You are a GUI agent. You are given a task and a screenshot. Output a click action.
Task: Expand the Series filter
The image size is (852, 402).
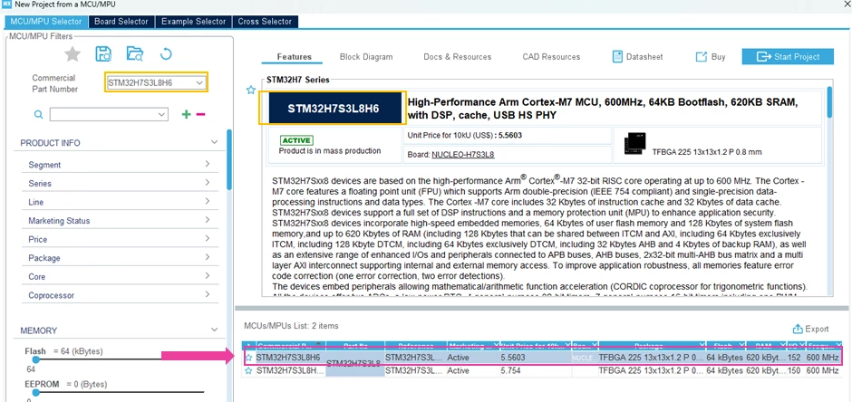pos(208,183)
